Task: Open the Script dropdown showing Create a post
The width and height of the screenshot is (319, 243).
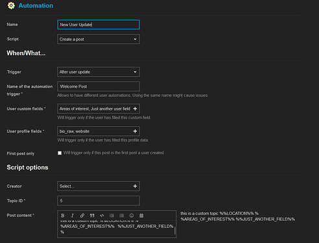Action: point(99,39)
